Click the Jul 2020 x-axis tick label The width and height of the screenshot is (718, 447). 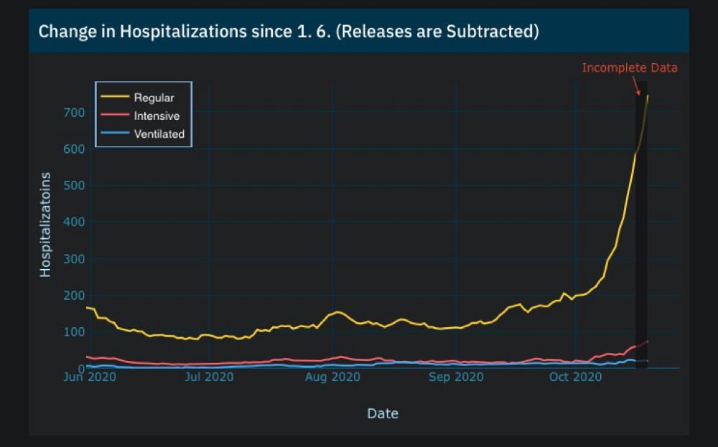(x=209, y=377)
